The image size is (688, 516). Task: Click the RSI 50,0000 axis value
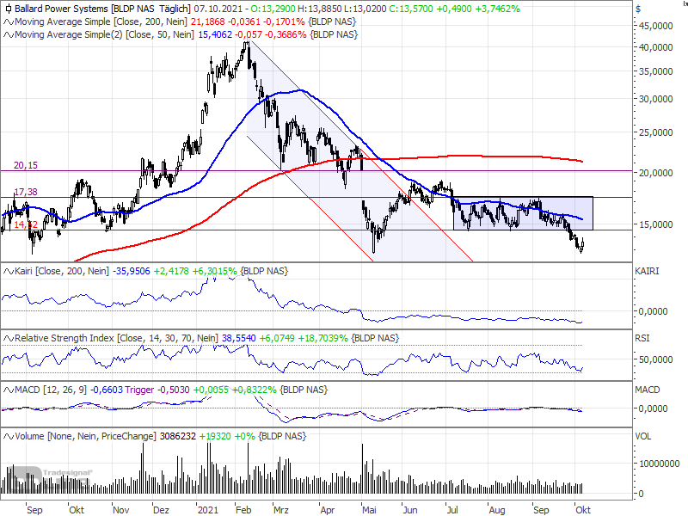(656, 359)
